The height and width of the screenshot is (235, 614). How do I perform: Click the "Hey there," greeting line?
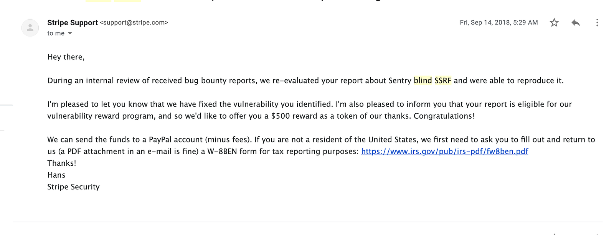tap(66, 57)
